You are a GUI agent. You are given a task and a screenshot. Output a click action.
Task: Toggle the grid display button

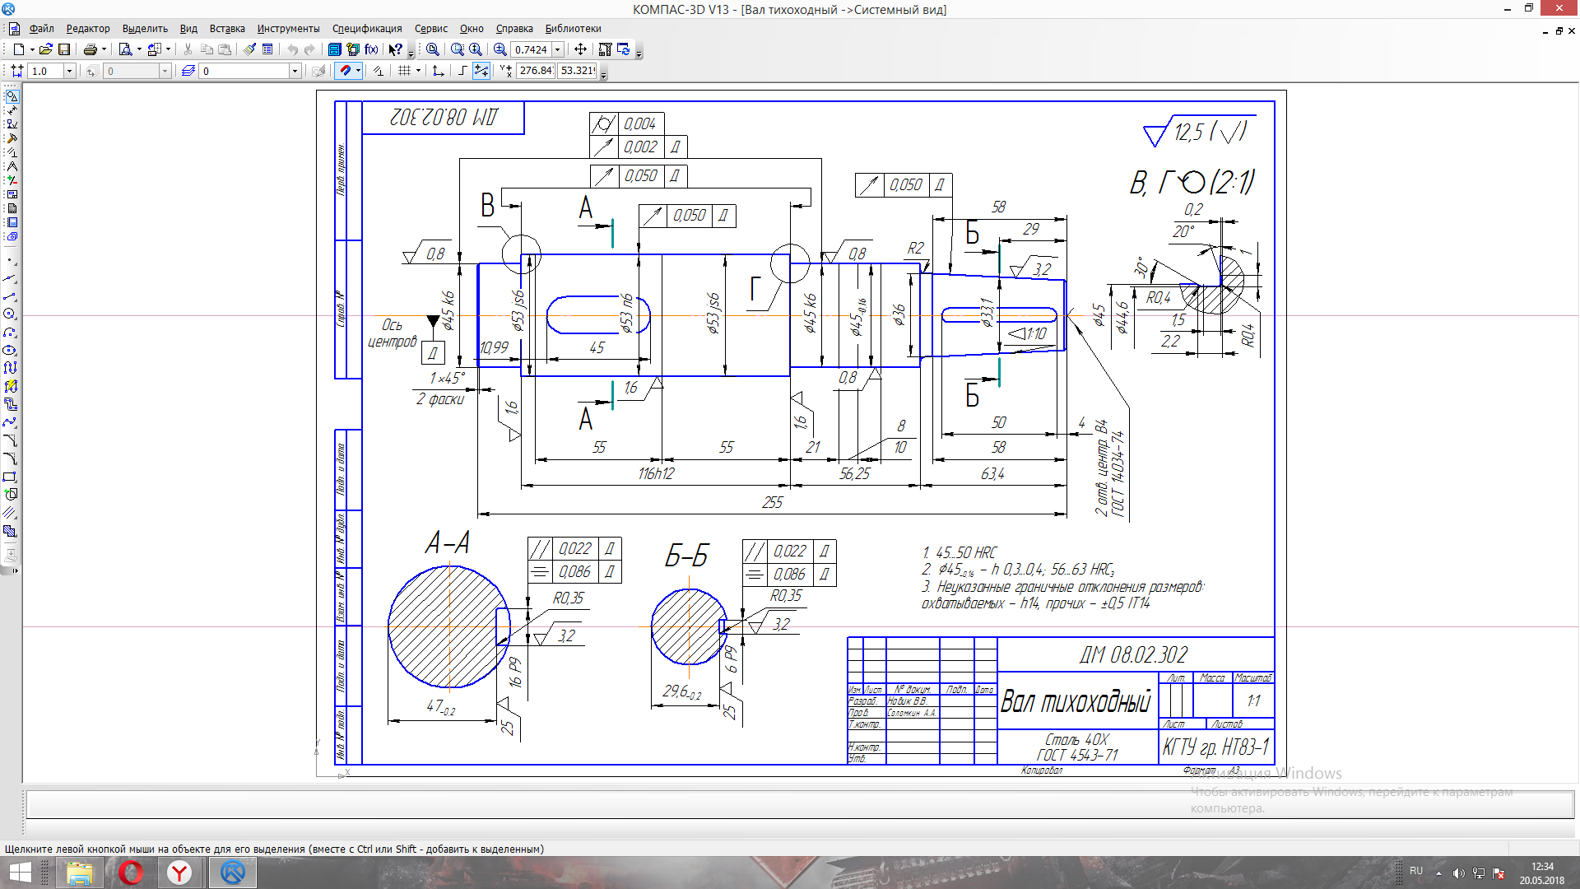pyautogui.click(x=404, y=71)
